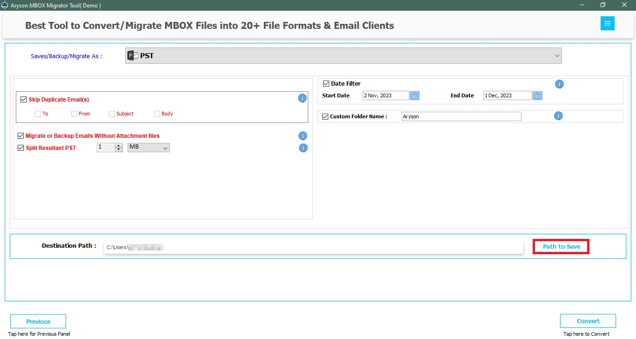Image resolution: width=636 pixels, height=339 pixels.
Task: Uncheck Skip Duplicate Email(s) checkbox
Action: click(x=24, y=99)
